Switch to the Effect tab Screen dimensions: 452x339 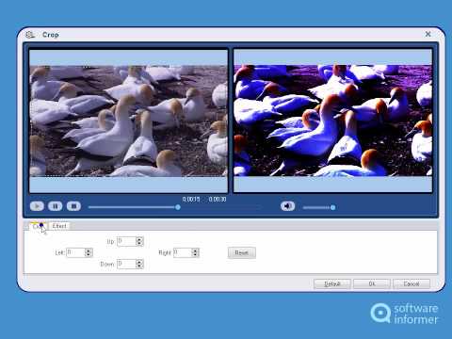coord(59,226)
